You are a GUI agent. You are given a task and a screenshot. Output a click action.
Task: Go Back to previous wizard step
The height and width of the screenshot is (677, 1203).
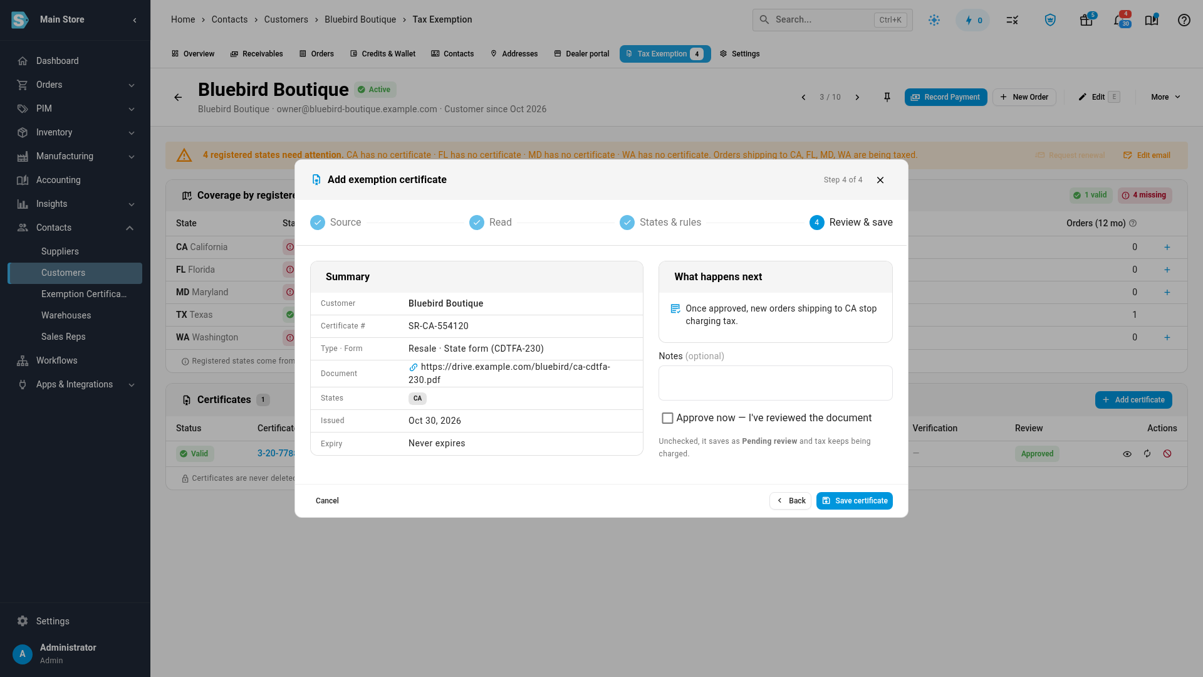pyautogui.click(x=790, y=501)
